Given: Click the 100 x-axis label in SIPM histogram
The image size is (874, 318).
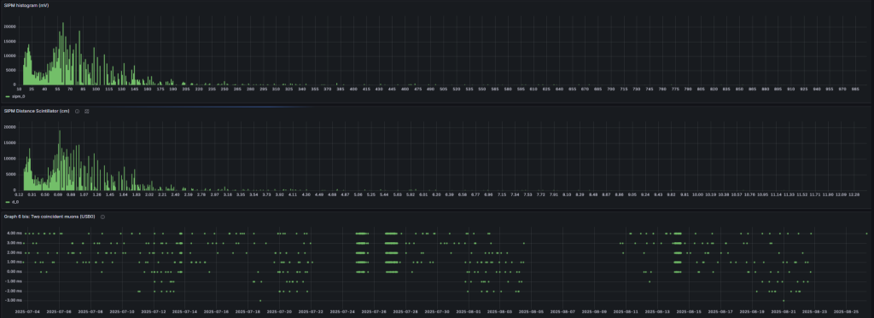Looking at the screenshot, I should [x=96, y=90].
